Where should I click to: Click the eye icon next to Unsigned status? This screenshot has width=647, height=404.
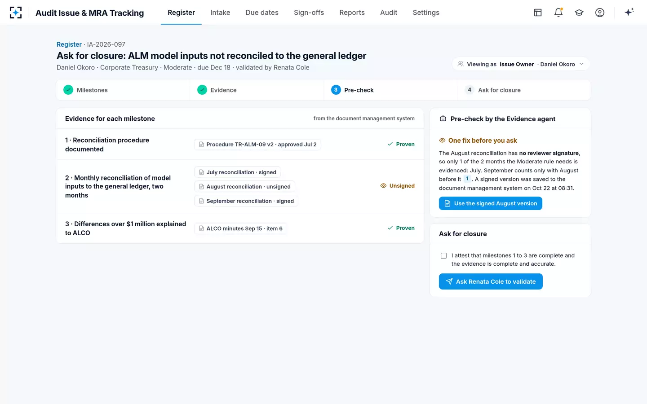click(x=383, y=186)
